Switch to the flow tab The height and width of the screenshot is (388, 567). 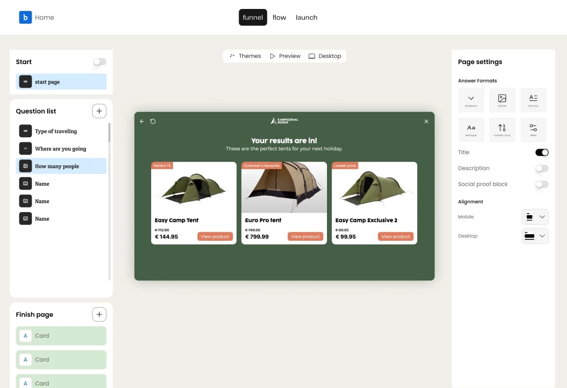pos(279,17)
